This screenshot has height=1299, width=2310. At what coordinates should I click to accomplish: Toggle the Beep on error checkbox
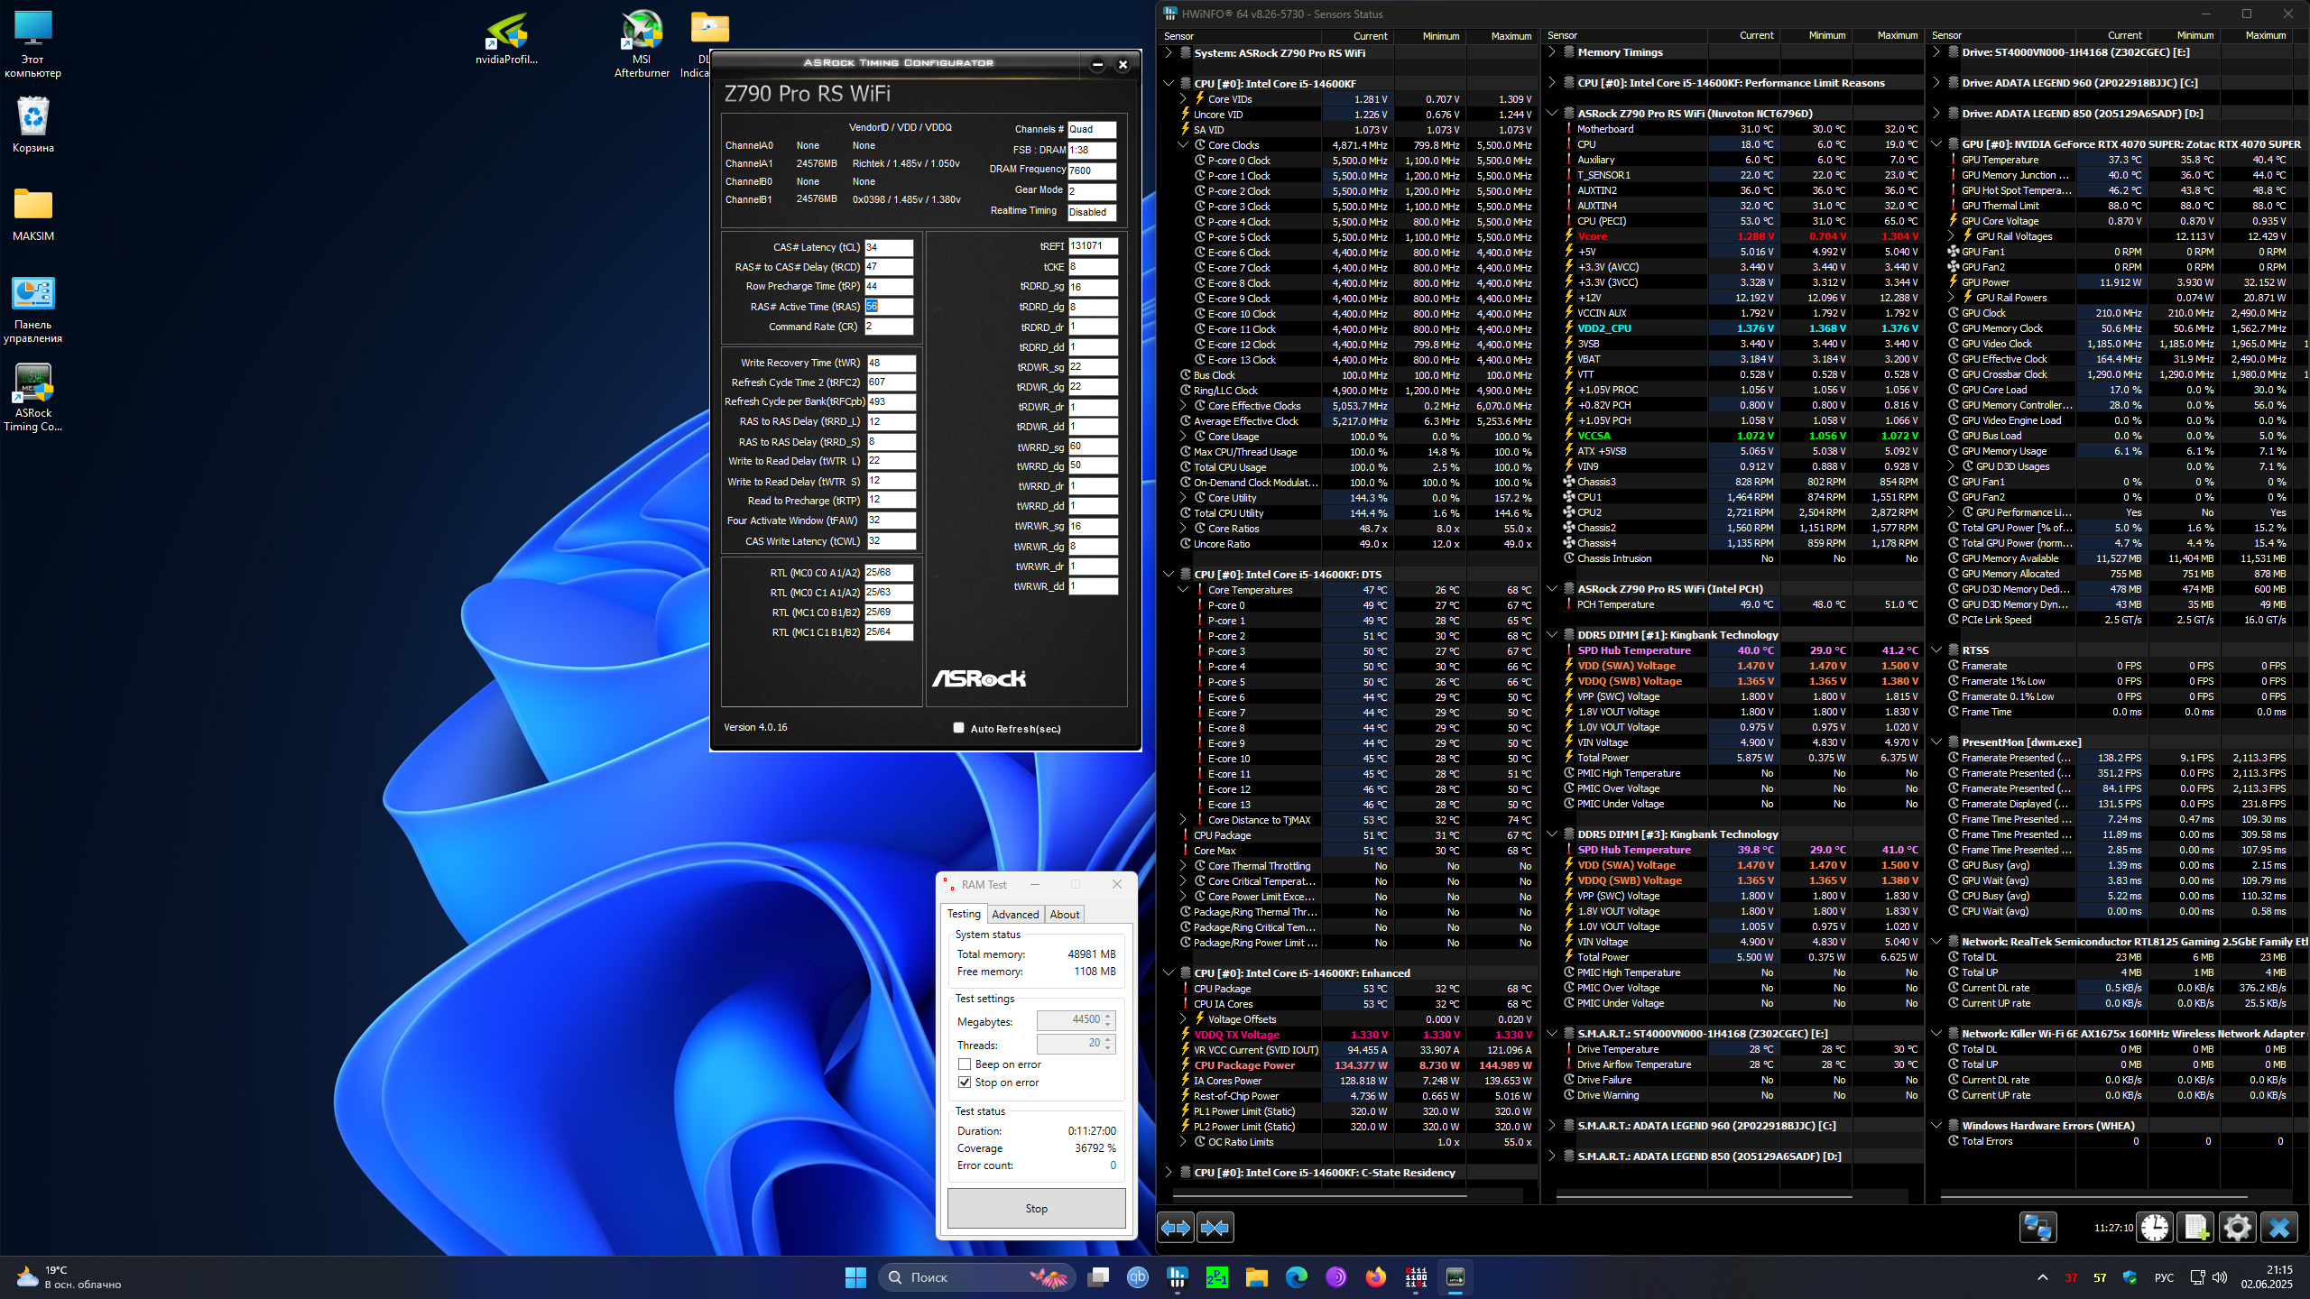click(x=965, y=1064)
